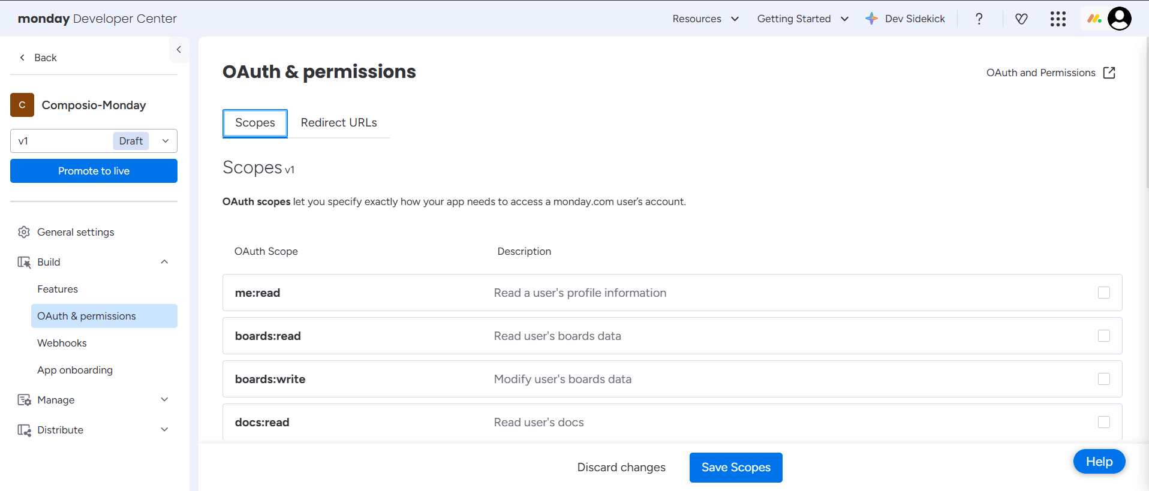The height and width of the screenshot is (491, 1149).
Task: Open the nine-dot apps grid menu
Action: click(1058, 19)
